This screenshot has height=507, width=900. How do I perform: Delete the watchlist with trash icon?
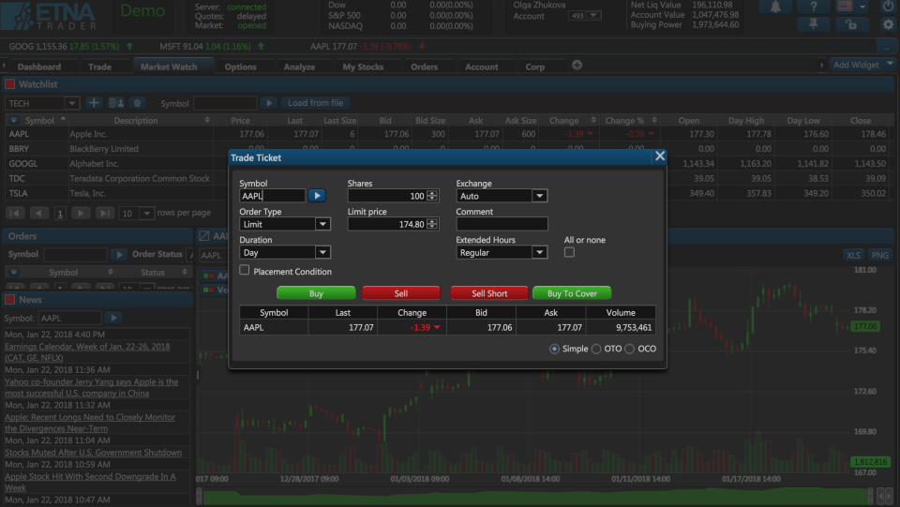[x=137, y=103]
